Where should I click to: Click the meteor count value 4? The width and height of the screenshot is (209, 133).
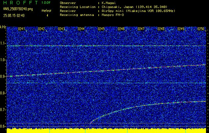[x=47, y=16]
